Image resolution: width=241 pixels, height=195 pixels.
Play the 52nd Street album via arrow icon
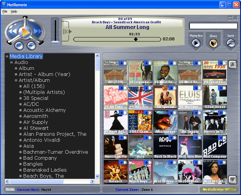[224, 88]
